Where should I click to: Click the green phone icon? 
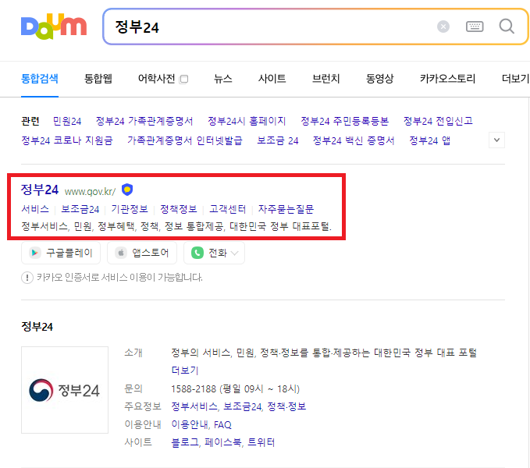[x=197, y=253]
